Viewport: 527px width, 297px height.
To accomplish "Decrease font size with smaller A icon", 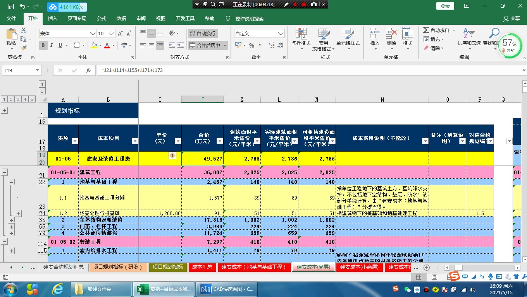I will (129, 34).
